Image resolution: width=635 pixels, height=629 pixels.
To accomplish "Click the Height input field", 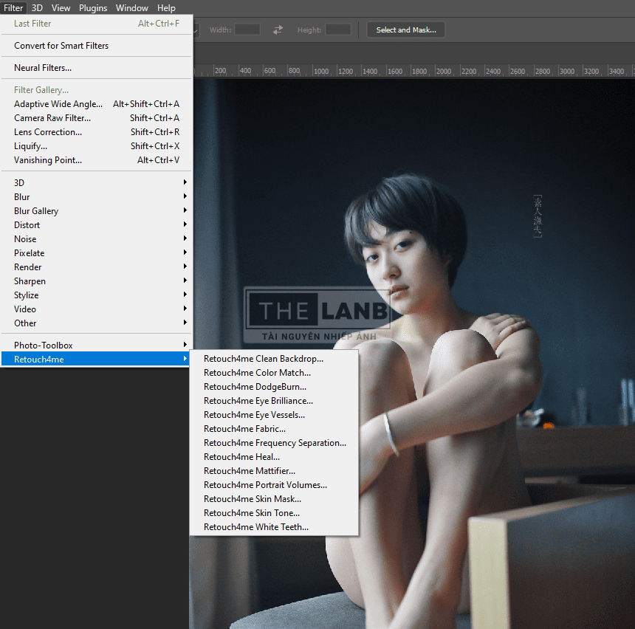I will pyautogui.click(x=338, y=30).
